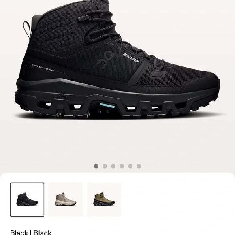Show the fourth image via carousel dot
Screen dimensions: 235x235
coord(122,166)
